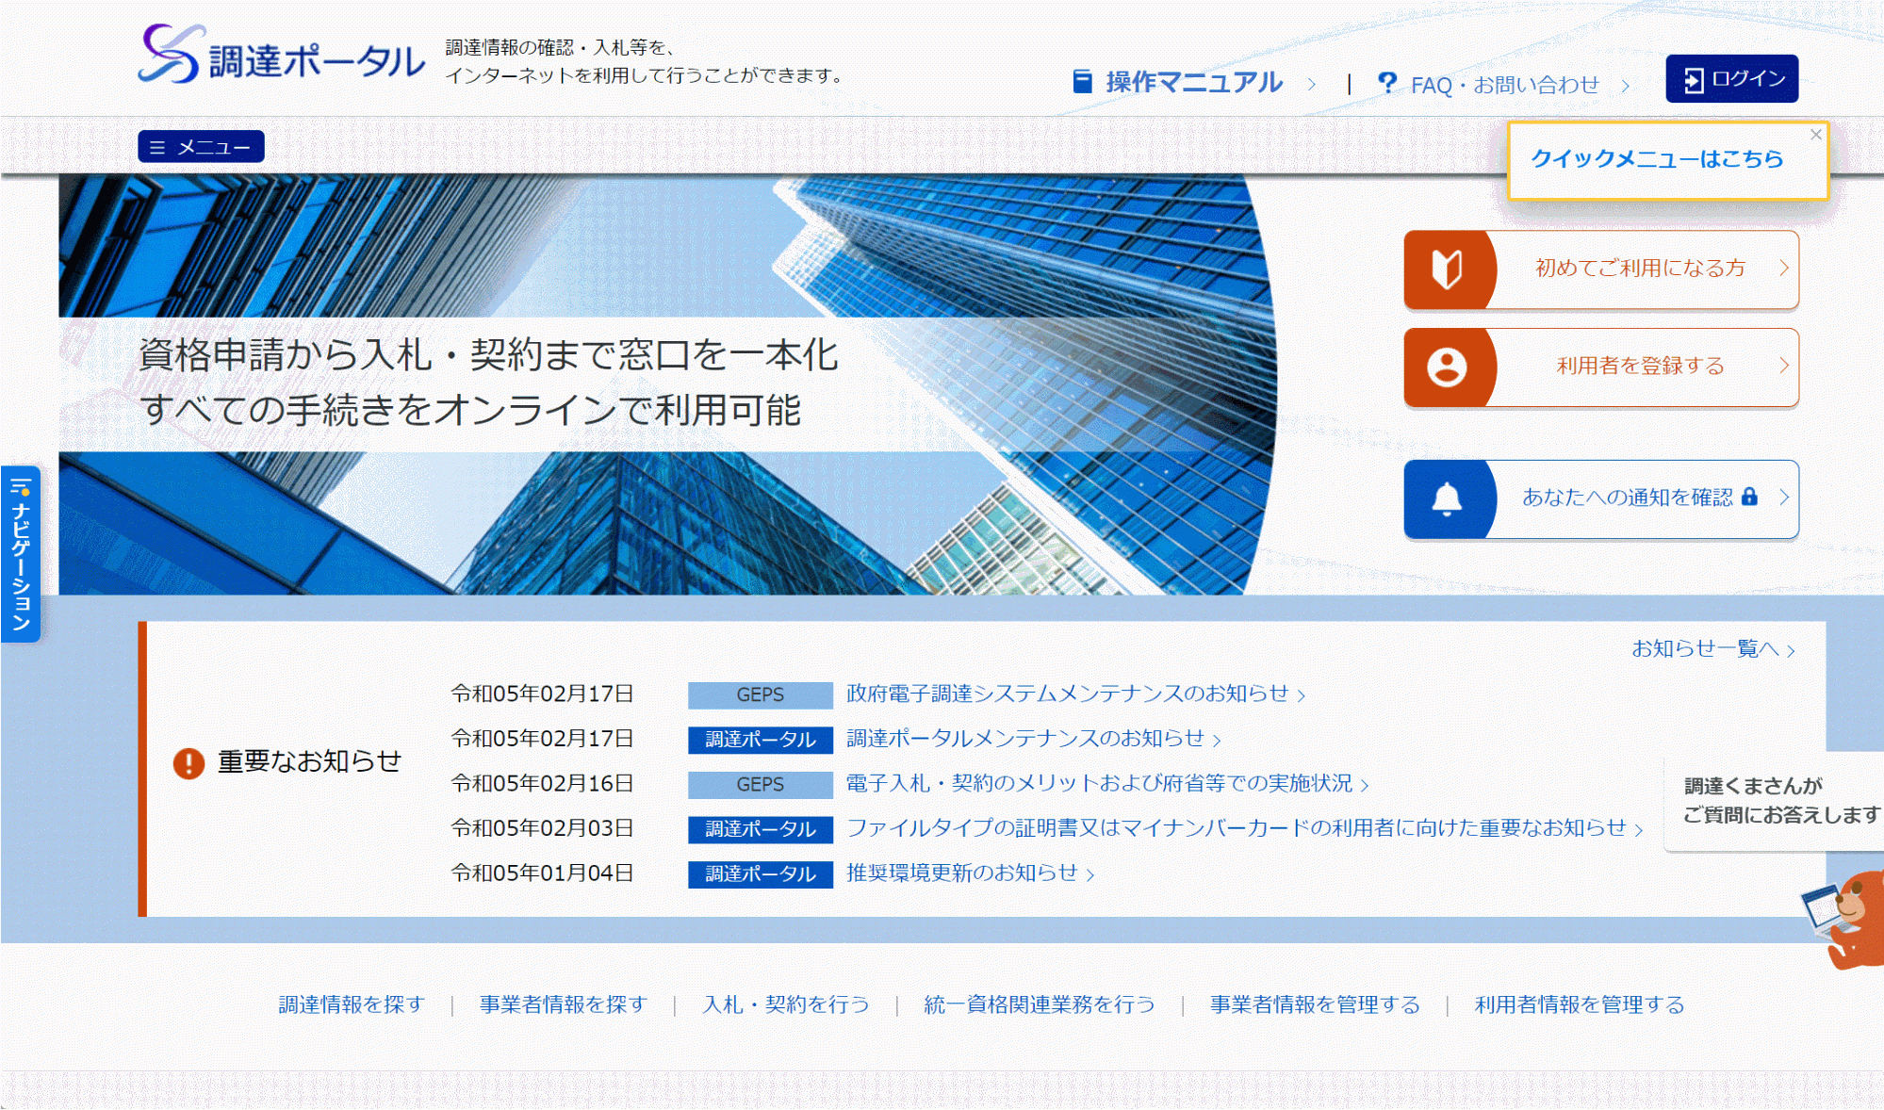This screenshot has width=1884, height=1110.
Task: Click the 調達ポータル logo
Action: pyautogui.click(x=278, y=57)
